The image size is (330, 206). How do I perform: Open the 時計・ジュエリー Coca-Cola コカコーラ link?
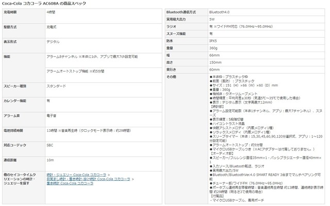[x=76, y=175]
